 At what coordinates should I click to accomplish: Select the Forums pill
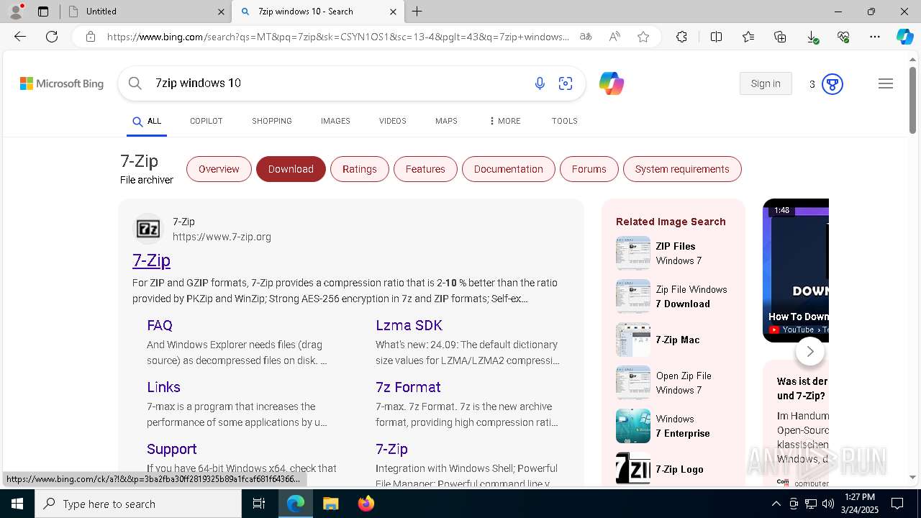(589, 169)
